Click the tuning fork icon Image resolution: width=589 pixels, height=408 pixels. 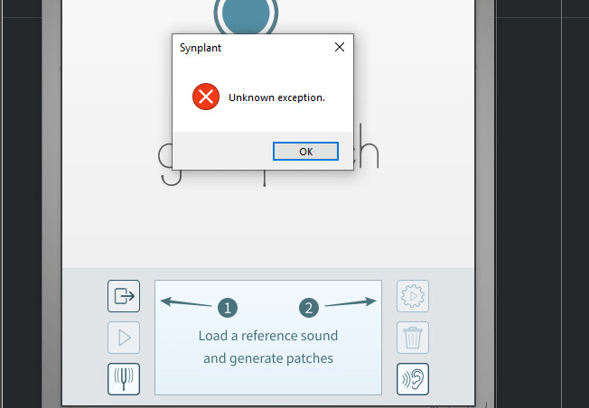(x=124, y=379)
